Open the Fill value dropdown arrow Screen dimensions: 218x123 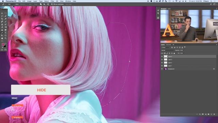(184, 53)
